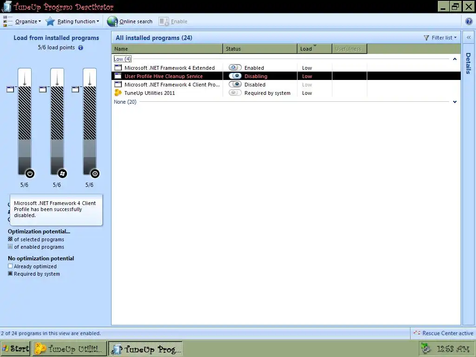Click the startup power icon on first gauge
Viewport: 476px width, 357px height.
point(30,174)
